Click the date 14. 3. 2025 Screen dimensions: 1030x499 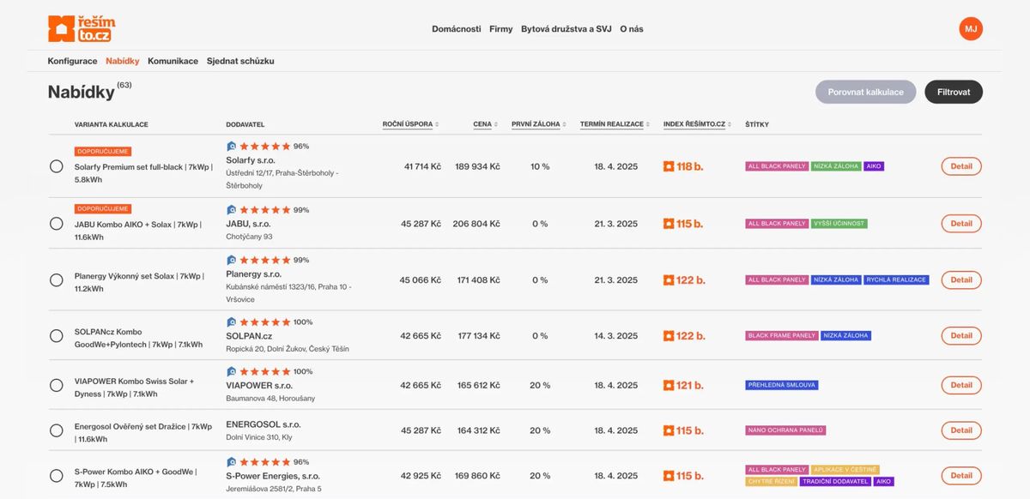pyautogui.click(x=615, y=336)
